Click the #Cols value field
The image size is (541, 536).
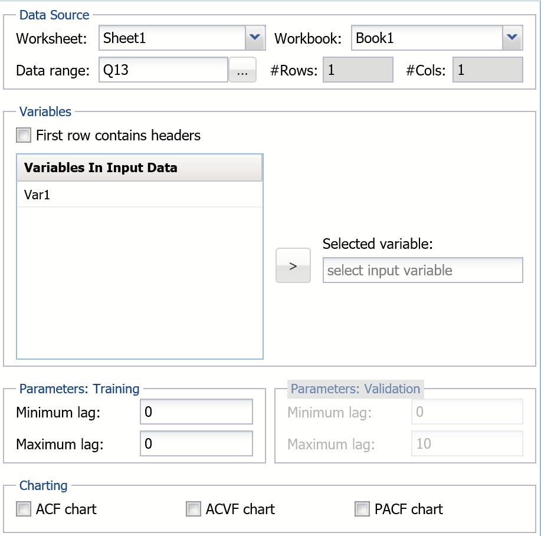coord(487,71)
